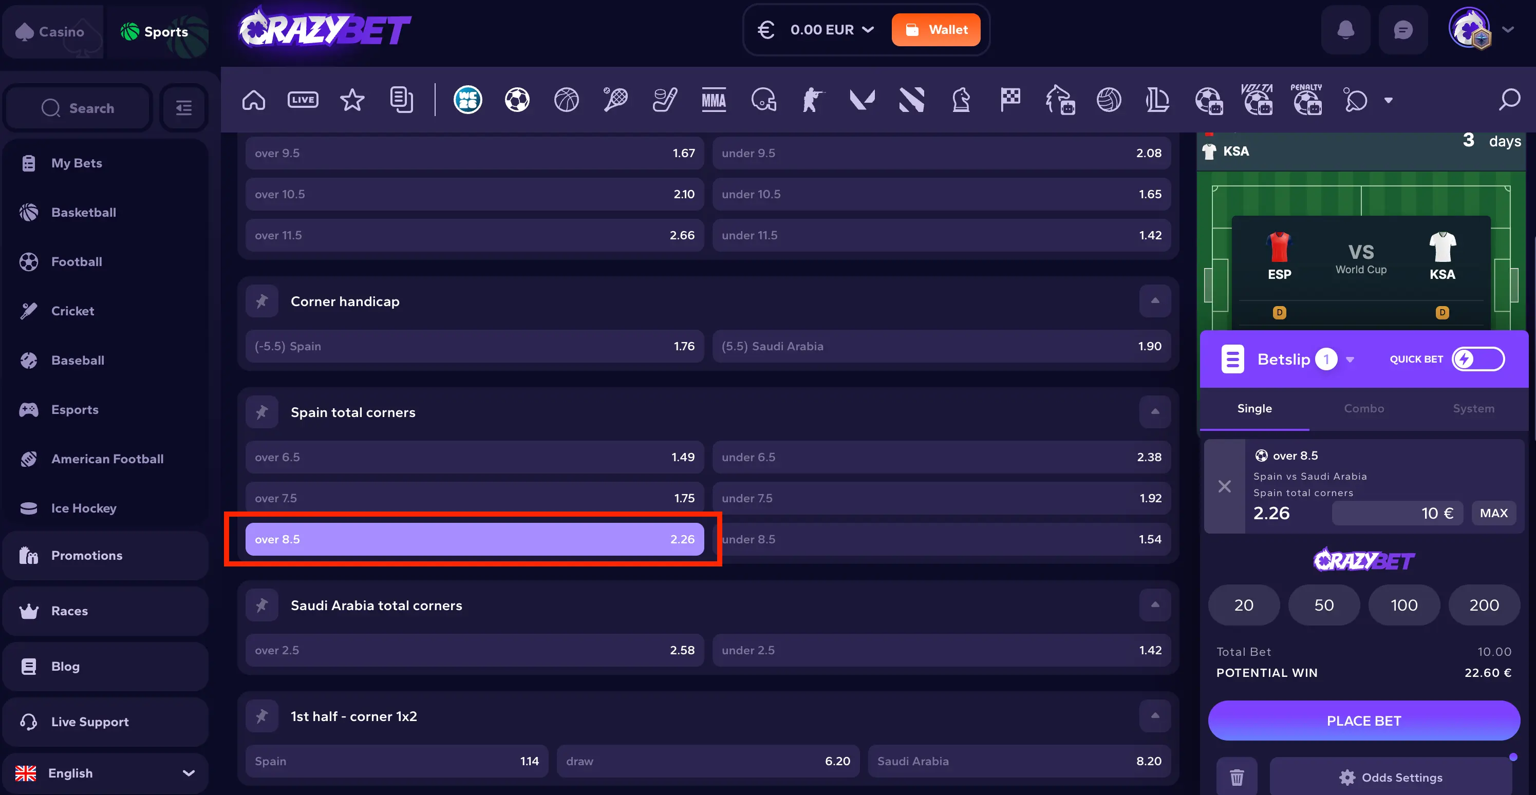Viewport: 1536px width, 795px height.
Task: Select Saudi Arabia over 2.5 at 2.58
Action: pyautogui.click(x=475, y=650)
